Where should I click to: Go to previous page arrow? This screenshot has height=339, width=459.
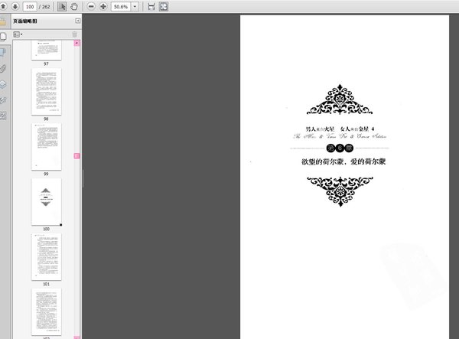pos(3,6)
